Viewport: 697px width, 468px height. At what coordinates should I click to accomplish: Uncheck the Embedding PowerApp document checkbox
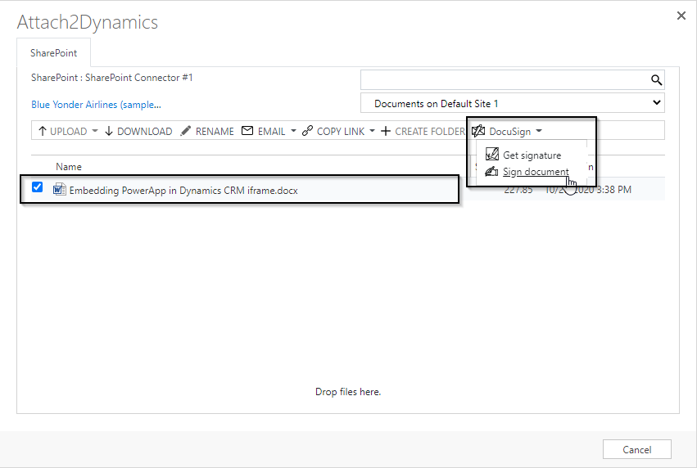37,188
